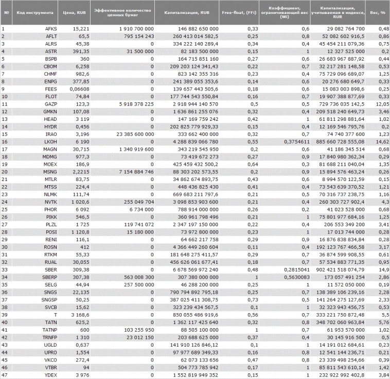
Task: Select the MSNG ticker cell
Action: point(35,172)
